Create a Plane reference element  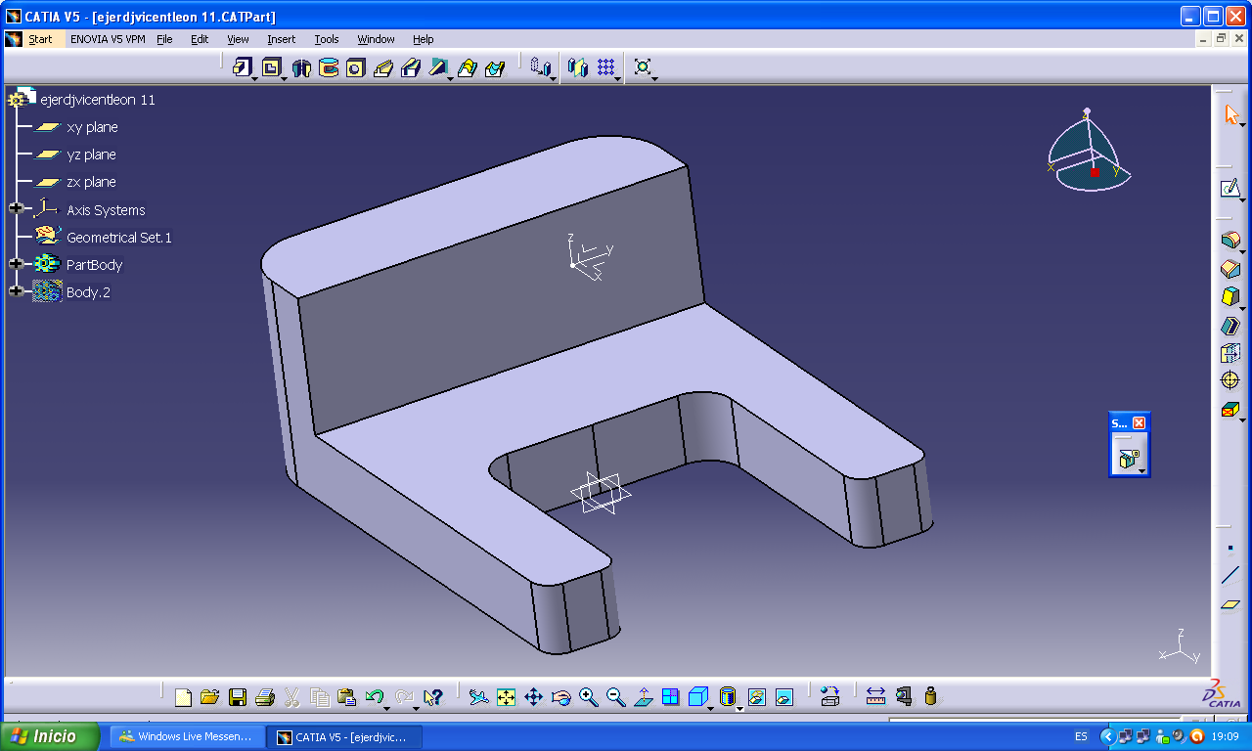[1230, 604]
